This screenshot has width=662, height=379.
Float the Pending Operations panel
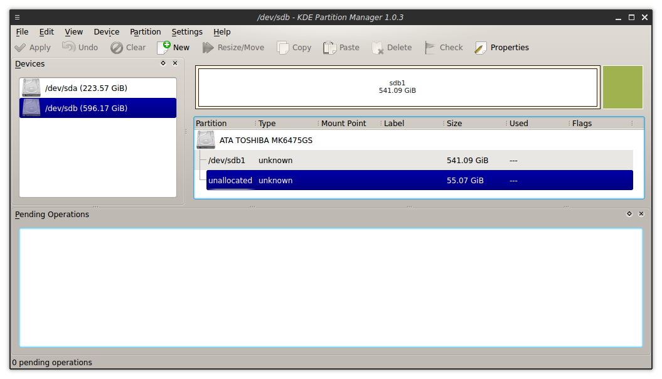tap(629, 213)
